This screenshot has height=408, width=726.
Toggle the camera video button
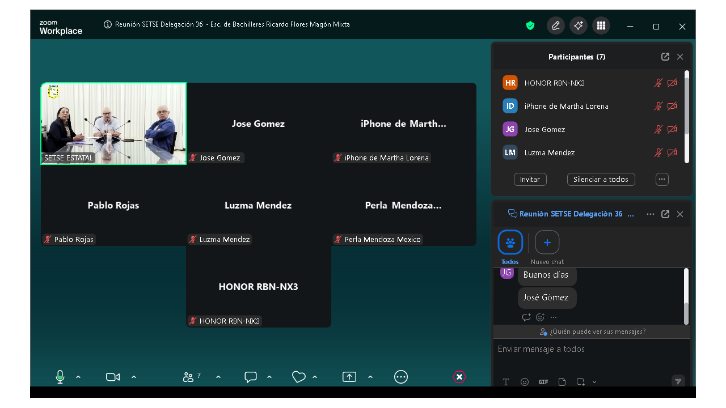click(x=112, y=377)
